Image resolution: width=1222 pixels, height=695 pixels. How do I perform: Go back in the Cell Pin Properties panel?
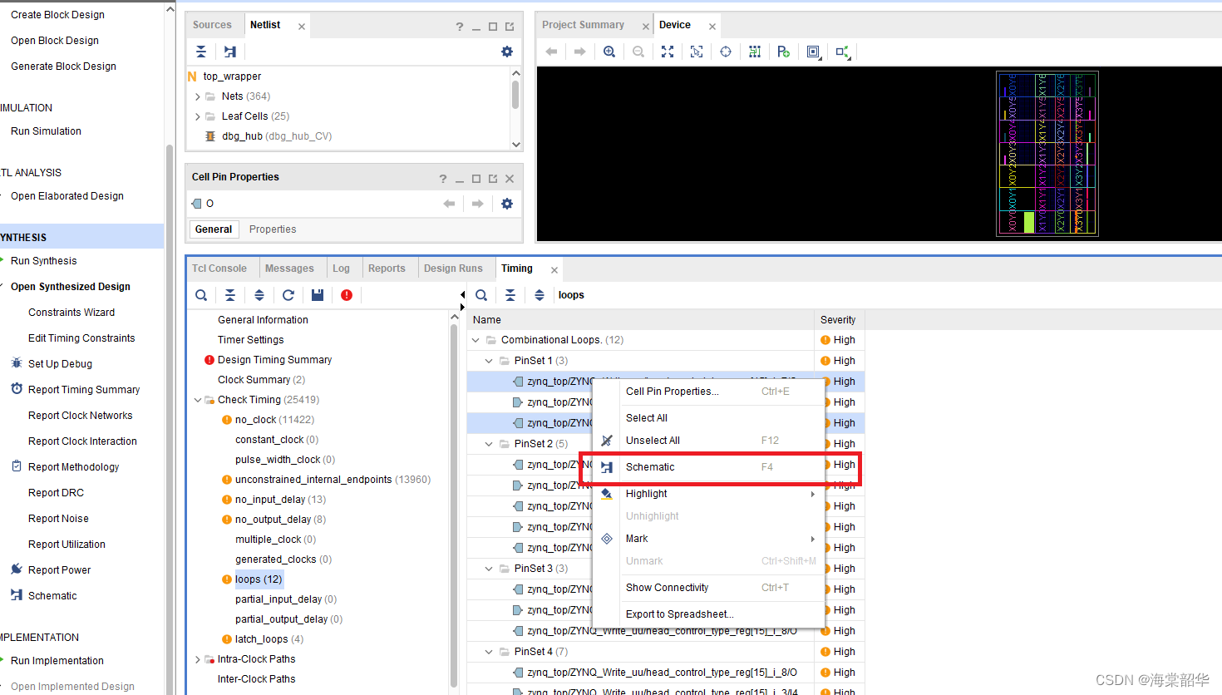pos(449,204)
